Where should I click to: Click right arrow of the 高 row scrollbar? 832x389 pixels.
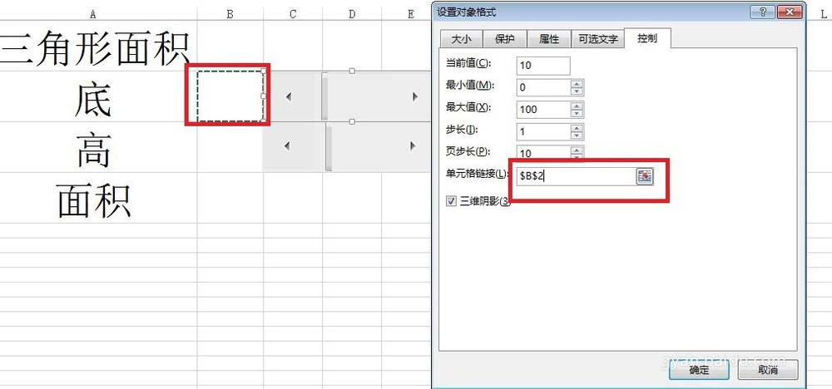[x=413, y=145]
